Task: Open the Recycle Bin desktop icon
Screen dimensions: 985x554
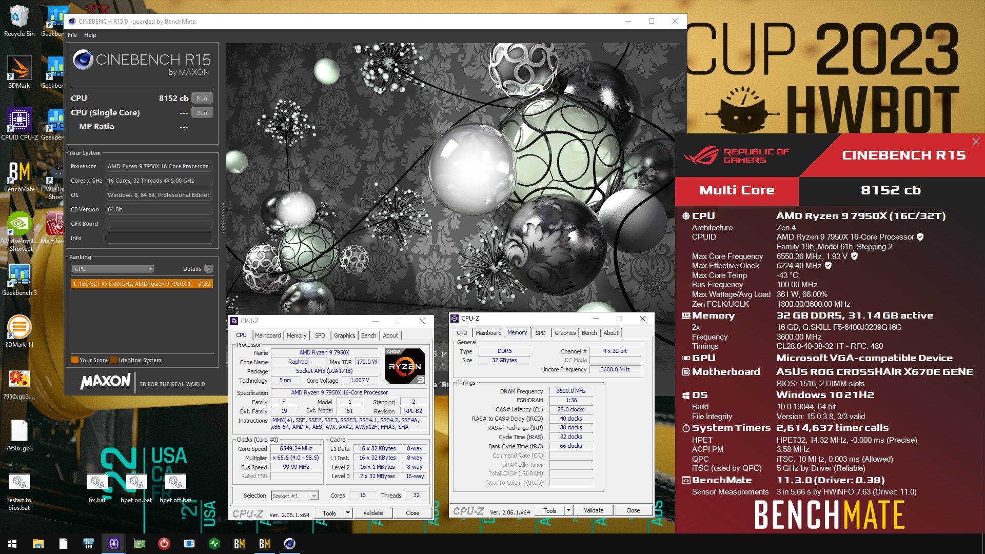Action: coord(19,21)
